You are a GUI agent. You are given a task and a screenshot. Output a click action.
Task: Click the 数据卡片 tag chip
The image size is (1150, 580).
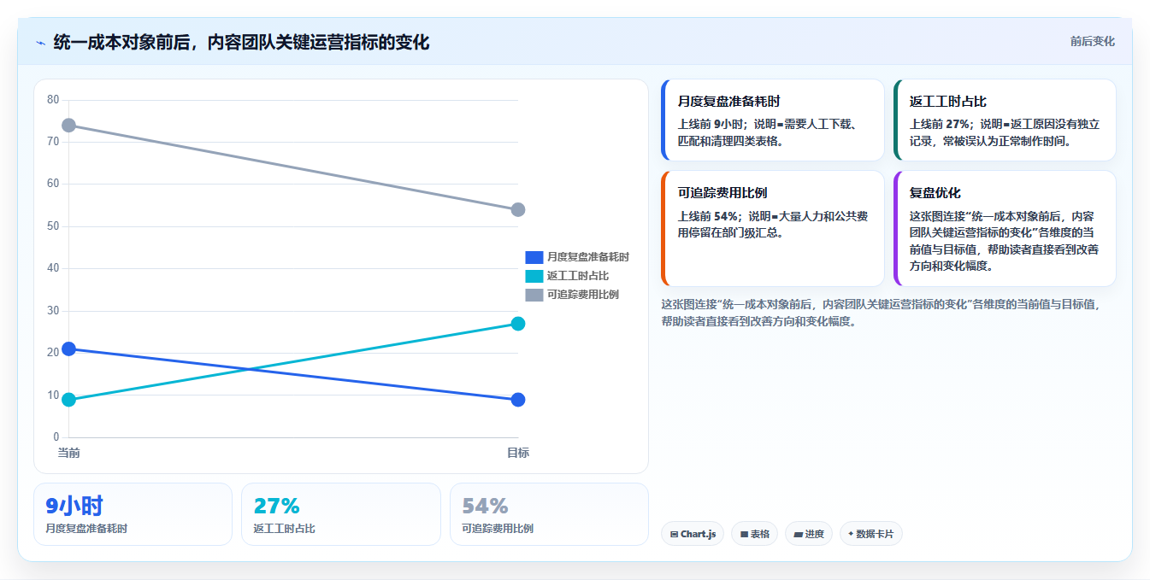click(871, 534)
